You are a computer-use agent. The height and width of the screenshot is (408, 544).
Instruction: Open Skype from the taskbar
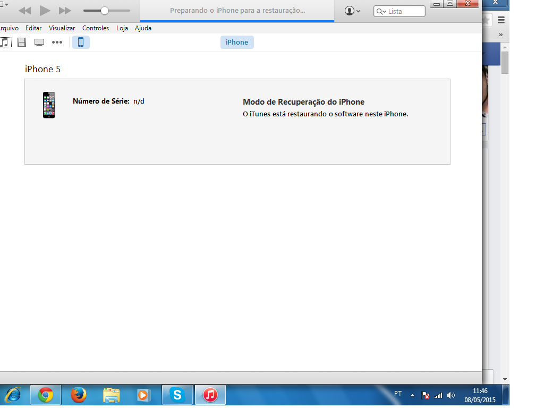(177, 395)
